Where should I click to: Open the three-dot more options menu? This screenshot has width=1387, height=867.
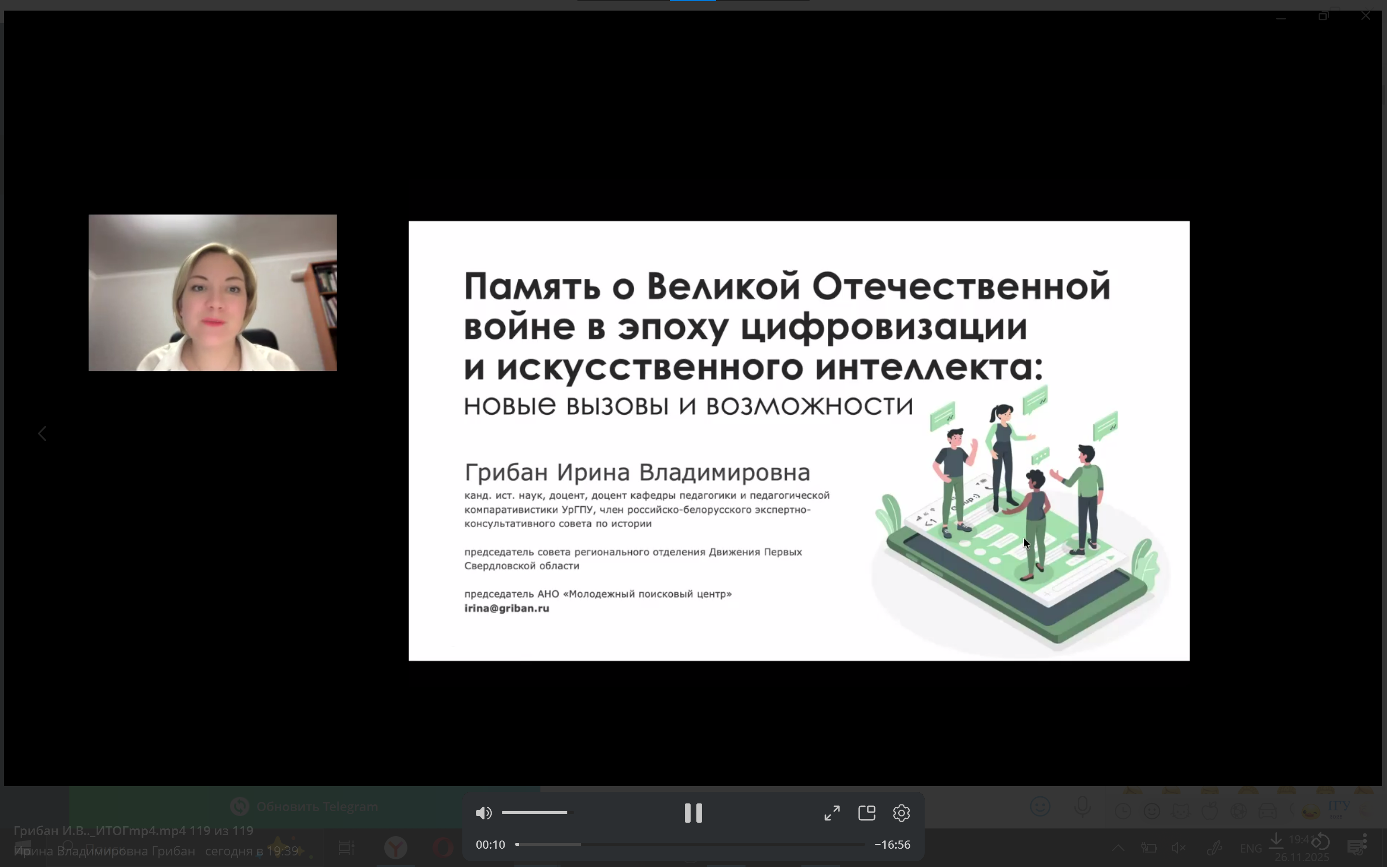coord(1365,841)
